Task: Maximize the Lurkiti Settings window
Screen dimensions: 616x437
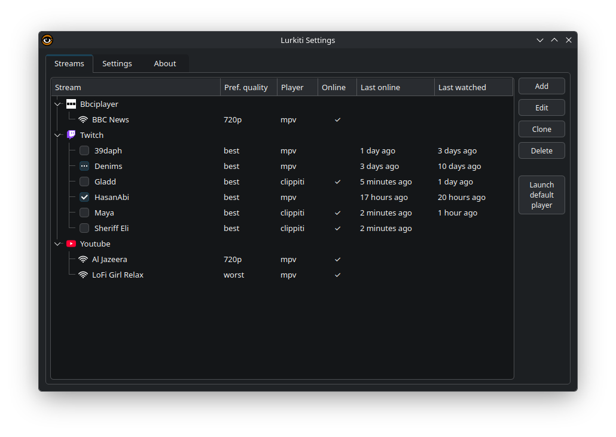Action: (554, 40)
